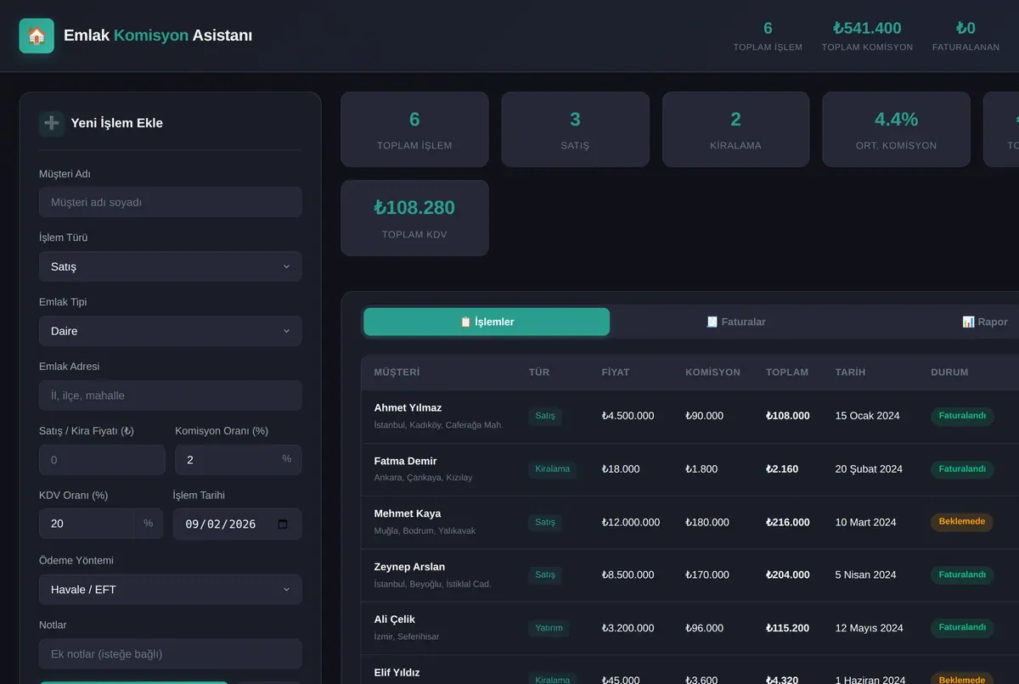Click the Komisyon column header
1019x684 pixels.
tap(713, 373)
